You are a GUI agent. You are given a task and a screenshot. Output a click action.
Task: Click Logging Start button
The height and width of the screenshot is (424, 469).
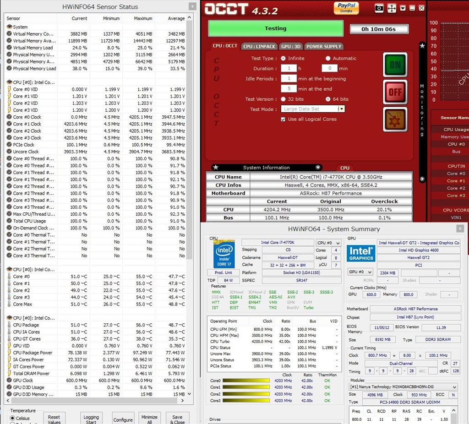(91, 418)
